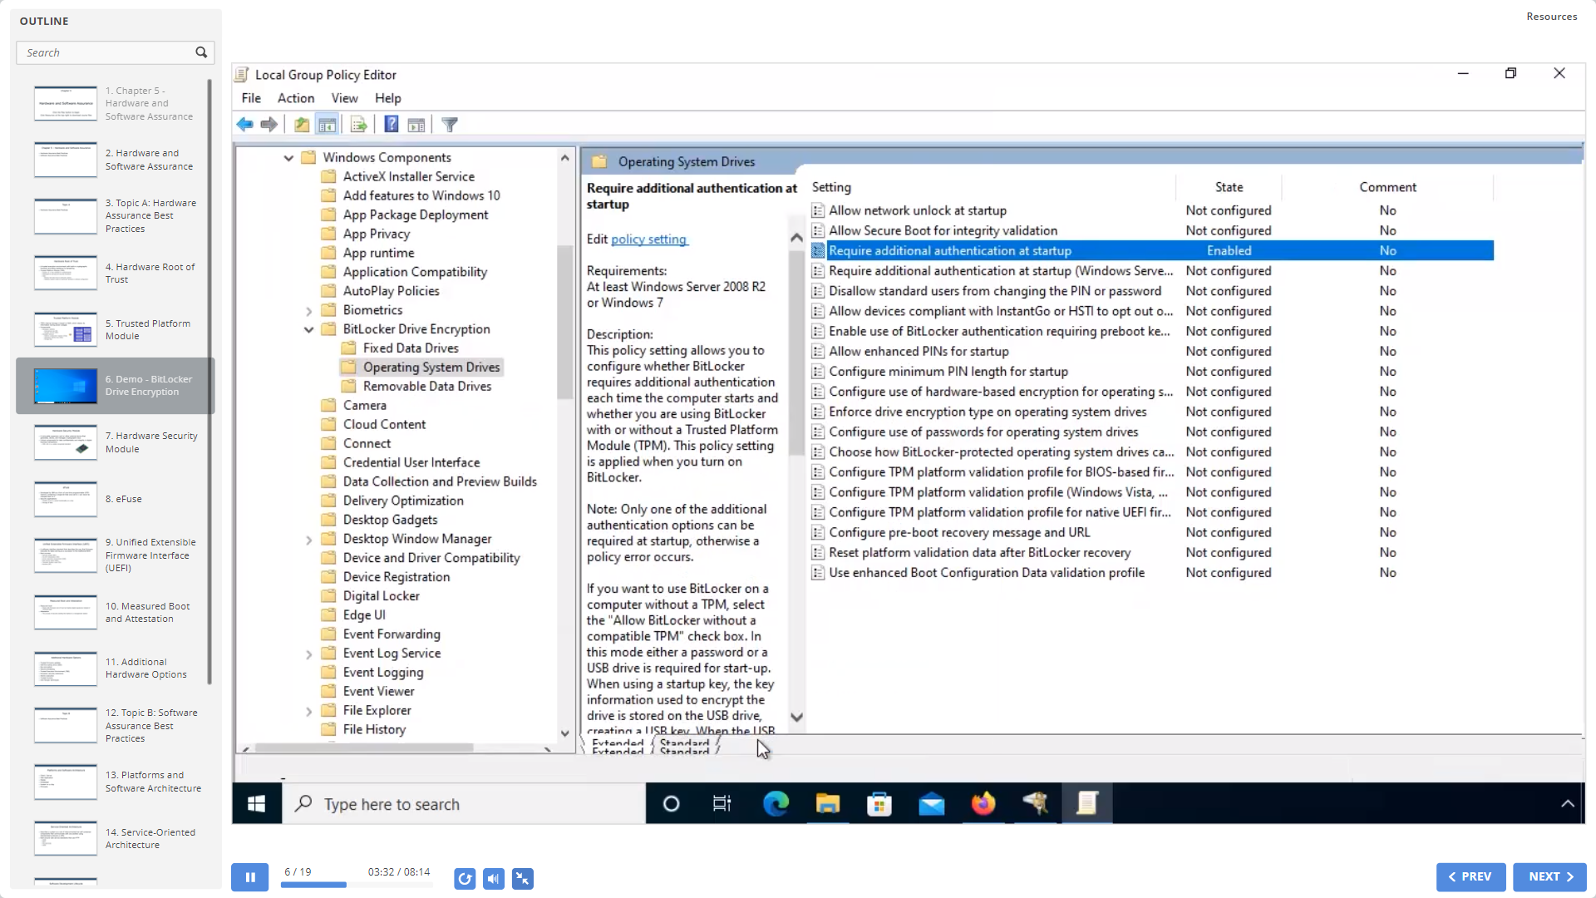Open the Comment column header

tap(1387, 188)
